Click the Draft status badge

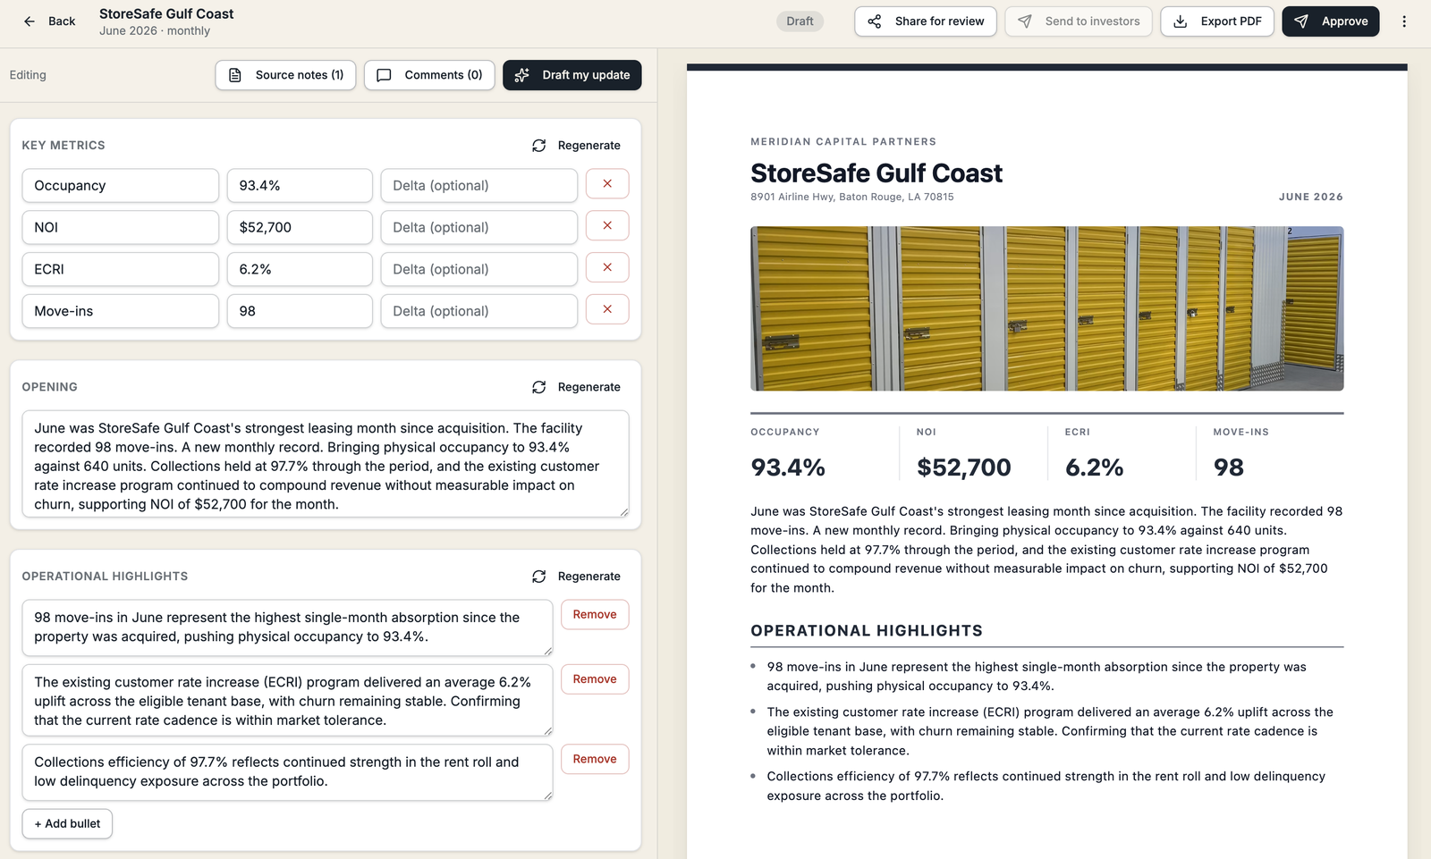[800, 21]
